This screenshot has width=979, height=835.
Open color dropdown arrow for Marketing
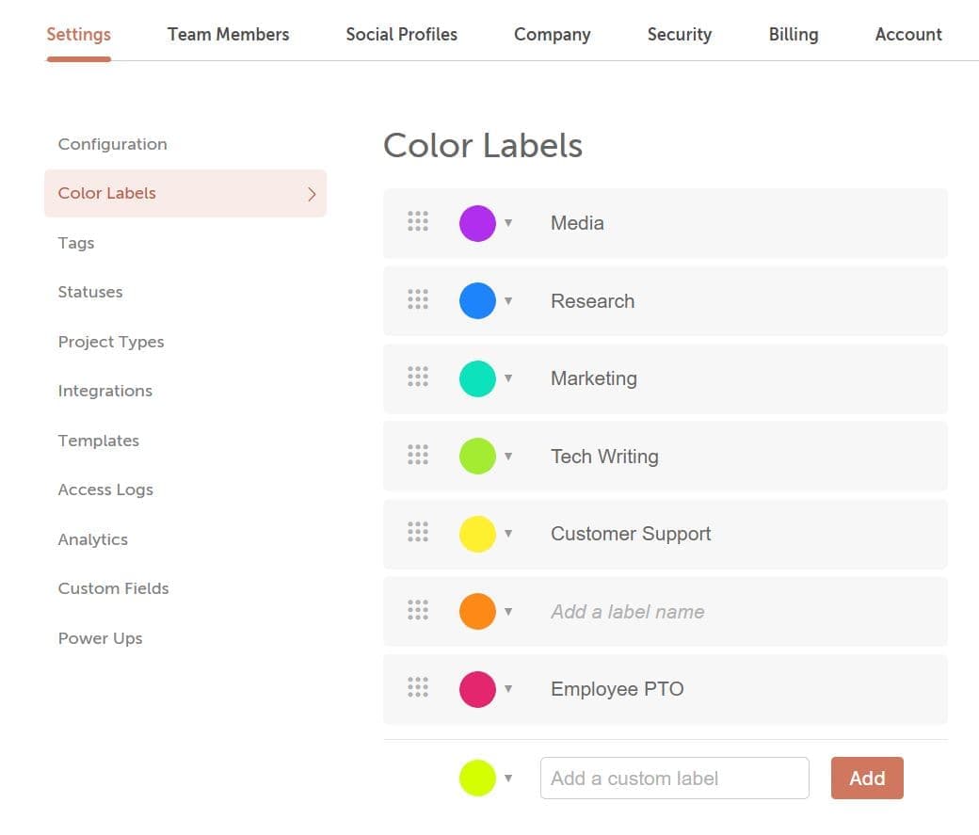click(x=508, y=377)
